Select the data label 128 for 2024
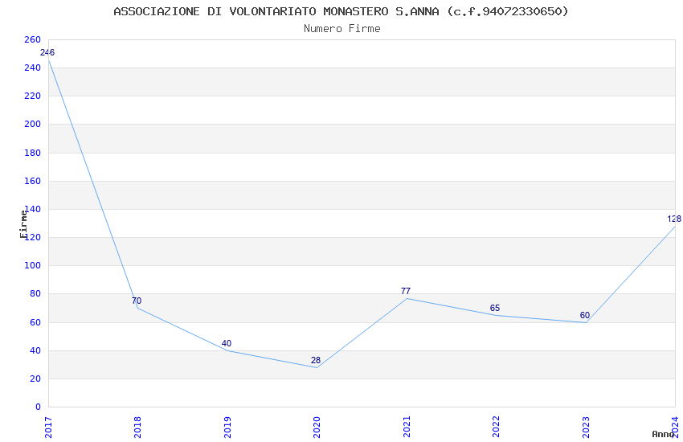Viewport: 683px width, 442px height. [674, 219]
